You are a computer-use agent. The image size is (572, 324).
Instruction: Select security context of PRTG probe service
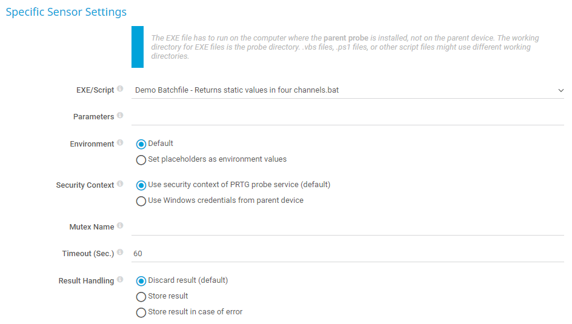(x=141, y=185)
